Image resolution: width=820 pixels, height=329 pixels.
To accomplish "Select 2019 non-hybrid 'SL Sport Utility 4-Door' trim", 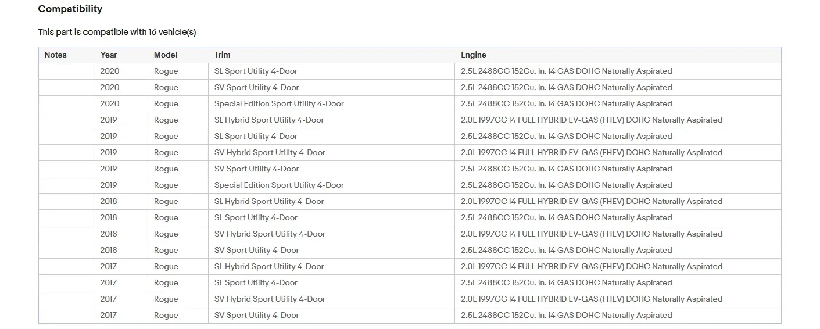I will pos(256,137).
